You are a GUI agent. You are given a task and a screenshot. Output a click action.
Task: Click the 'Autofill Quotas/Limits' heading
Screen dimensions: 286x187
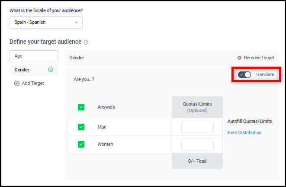(250, 121)
